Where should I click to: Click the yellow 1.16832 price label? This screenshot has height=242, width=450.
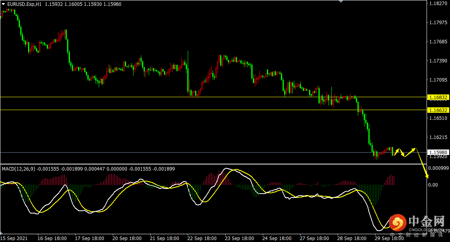tap(438, 98)
